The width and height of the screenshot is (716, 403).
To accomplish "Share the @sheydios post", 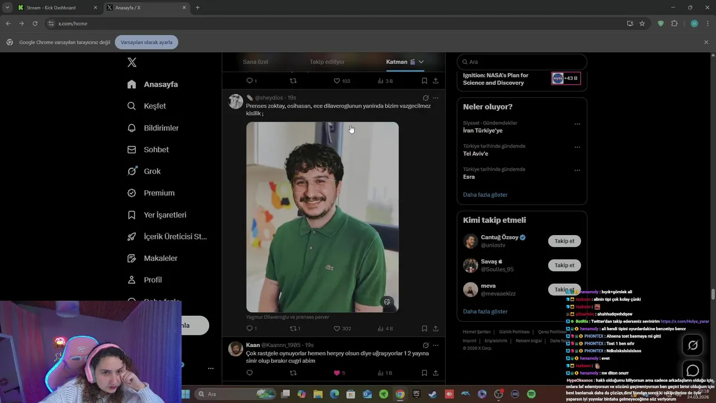I will [x=436, y=329].
